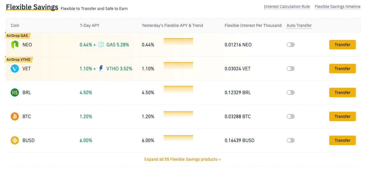This screenshot has height=169, width=373.
Task: Click the Flexible Savings heading
Action: pyautogui.click(x=32, y=7)
